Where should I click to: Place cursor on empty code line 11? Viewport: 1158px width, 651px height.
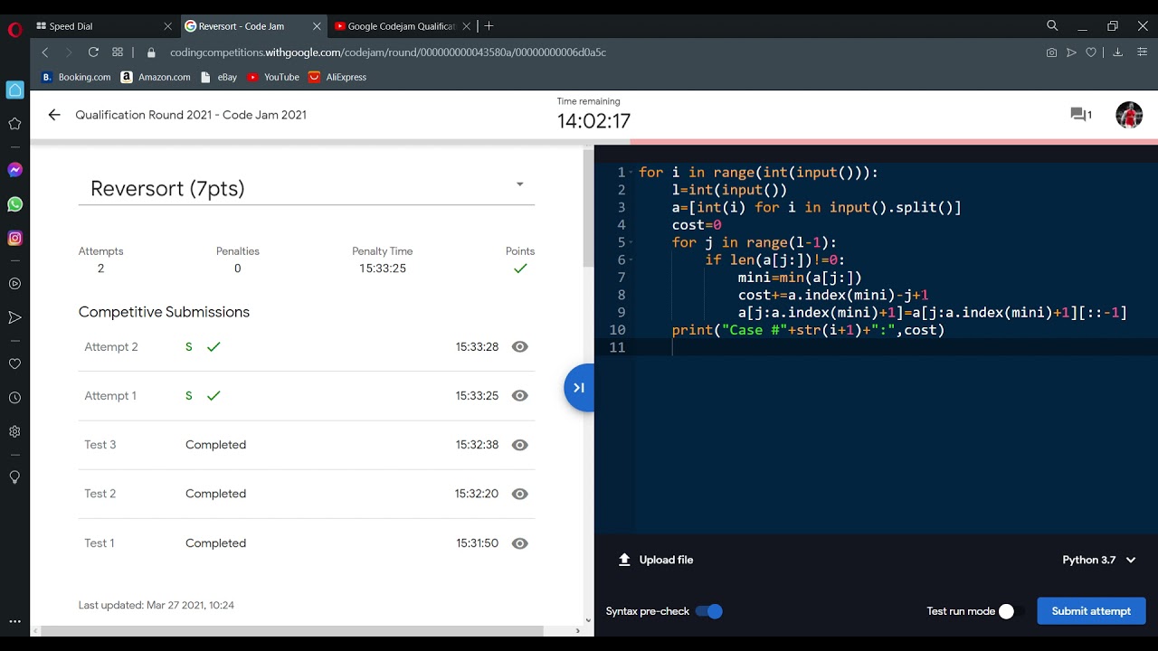tap(896, 347)
